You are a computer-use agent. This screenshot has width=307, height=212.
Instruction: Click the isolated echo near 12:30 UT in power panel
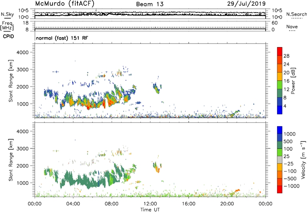point(157,88)
